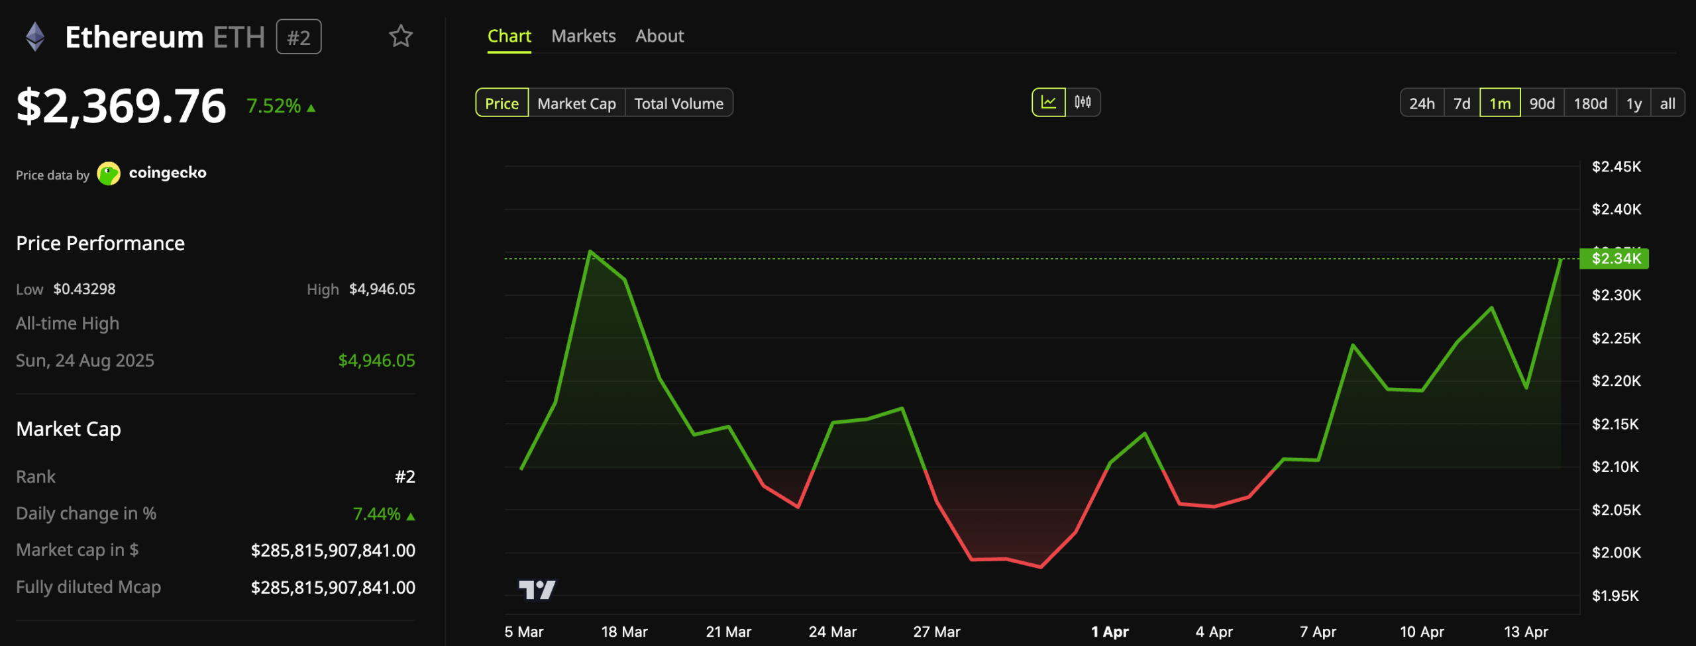Image resolution: width=1696 pixels, height=646 pixels.
Task: Click the green up arrow beside 7.52%
Action: (x=311, y=106)
